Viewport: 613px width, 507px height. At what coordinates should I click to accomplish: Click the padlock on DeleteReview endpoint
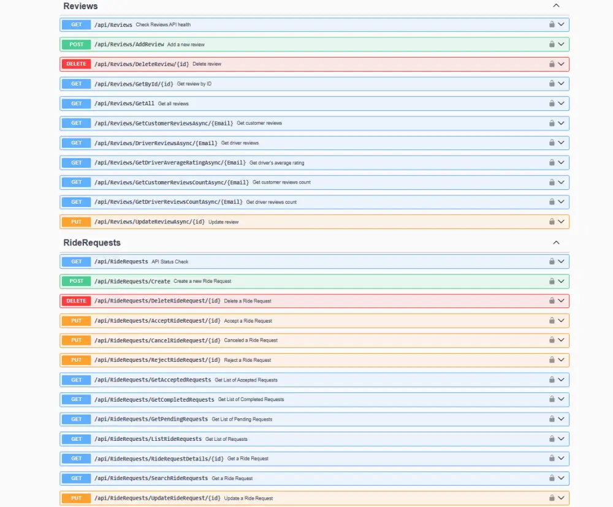click(x=552, y=64)
